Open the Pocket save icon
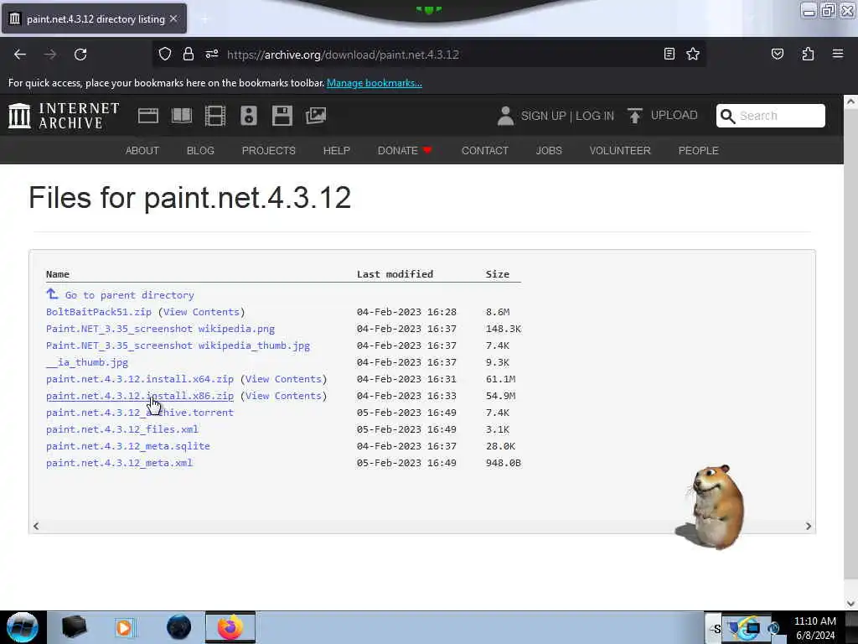Screen dimensions: 858x644 [777, 54]
